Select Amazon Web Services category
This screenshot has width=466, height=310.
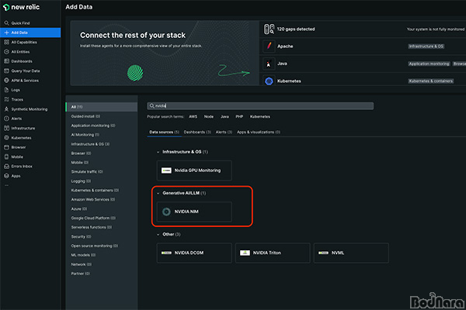tap(92, 199)
